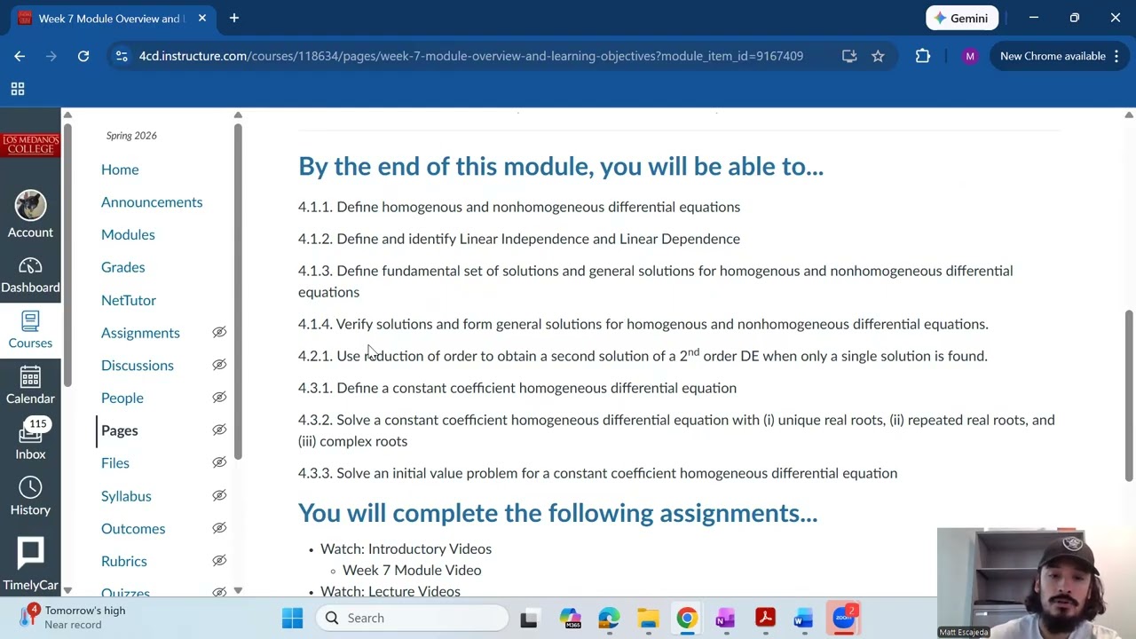Open Home in the course menu
This screenshot has height=639, width=1136.
pyautogui.click(x=120, y=170)
